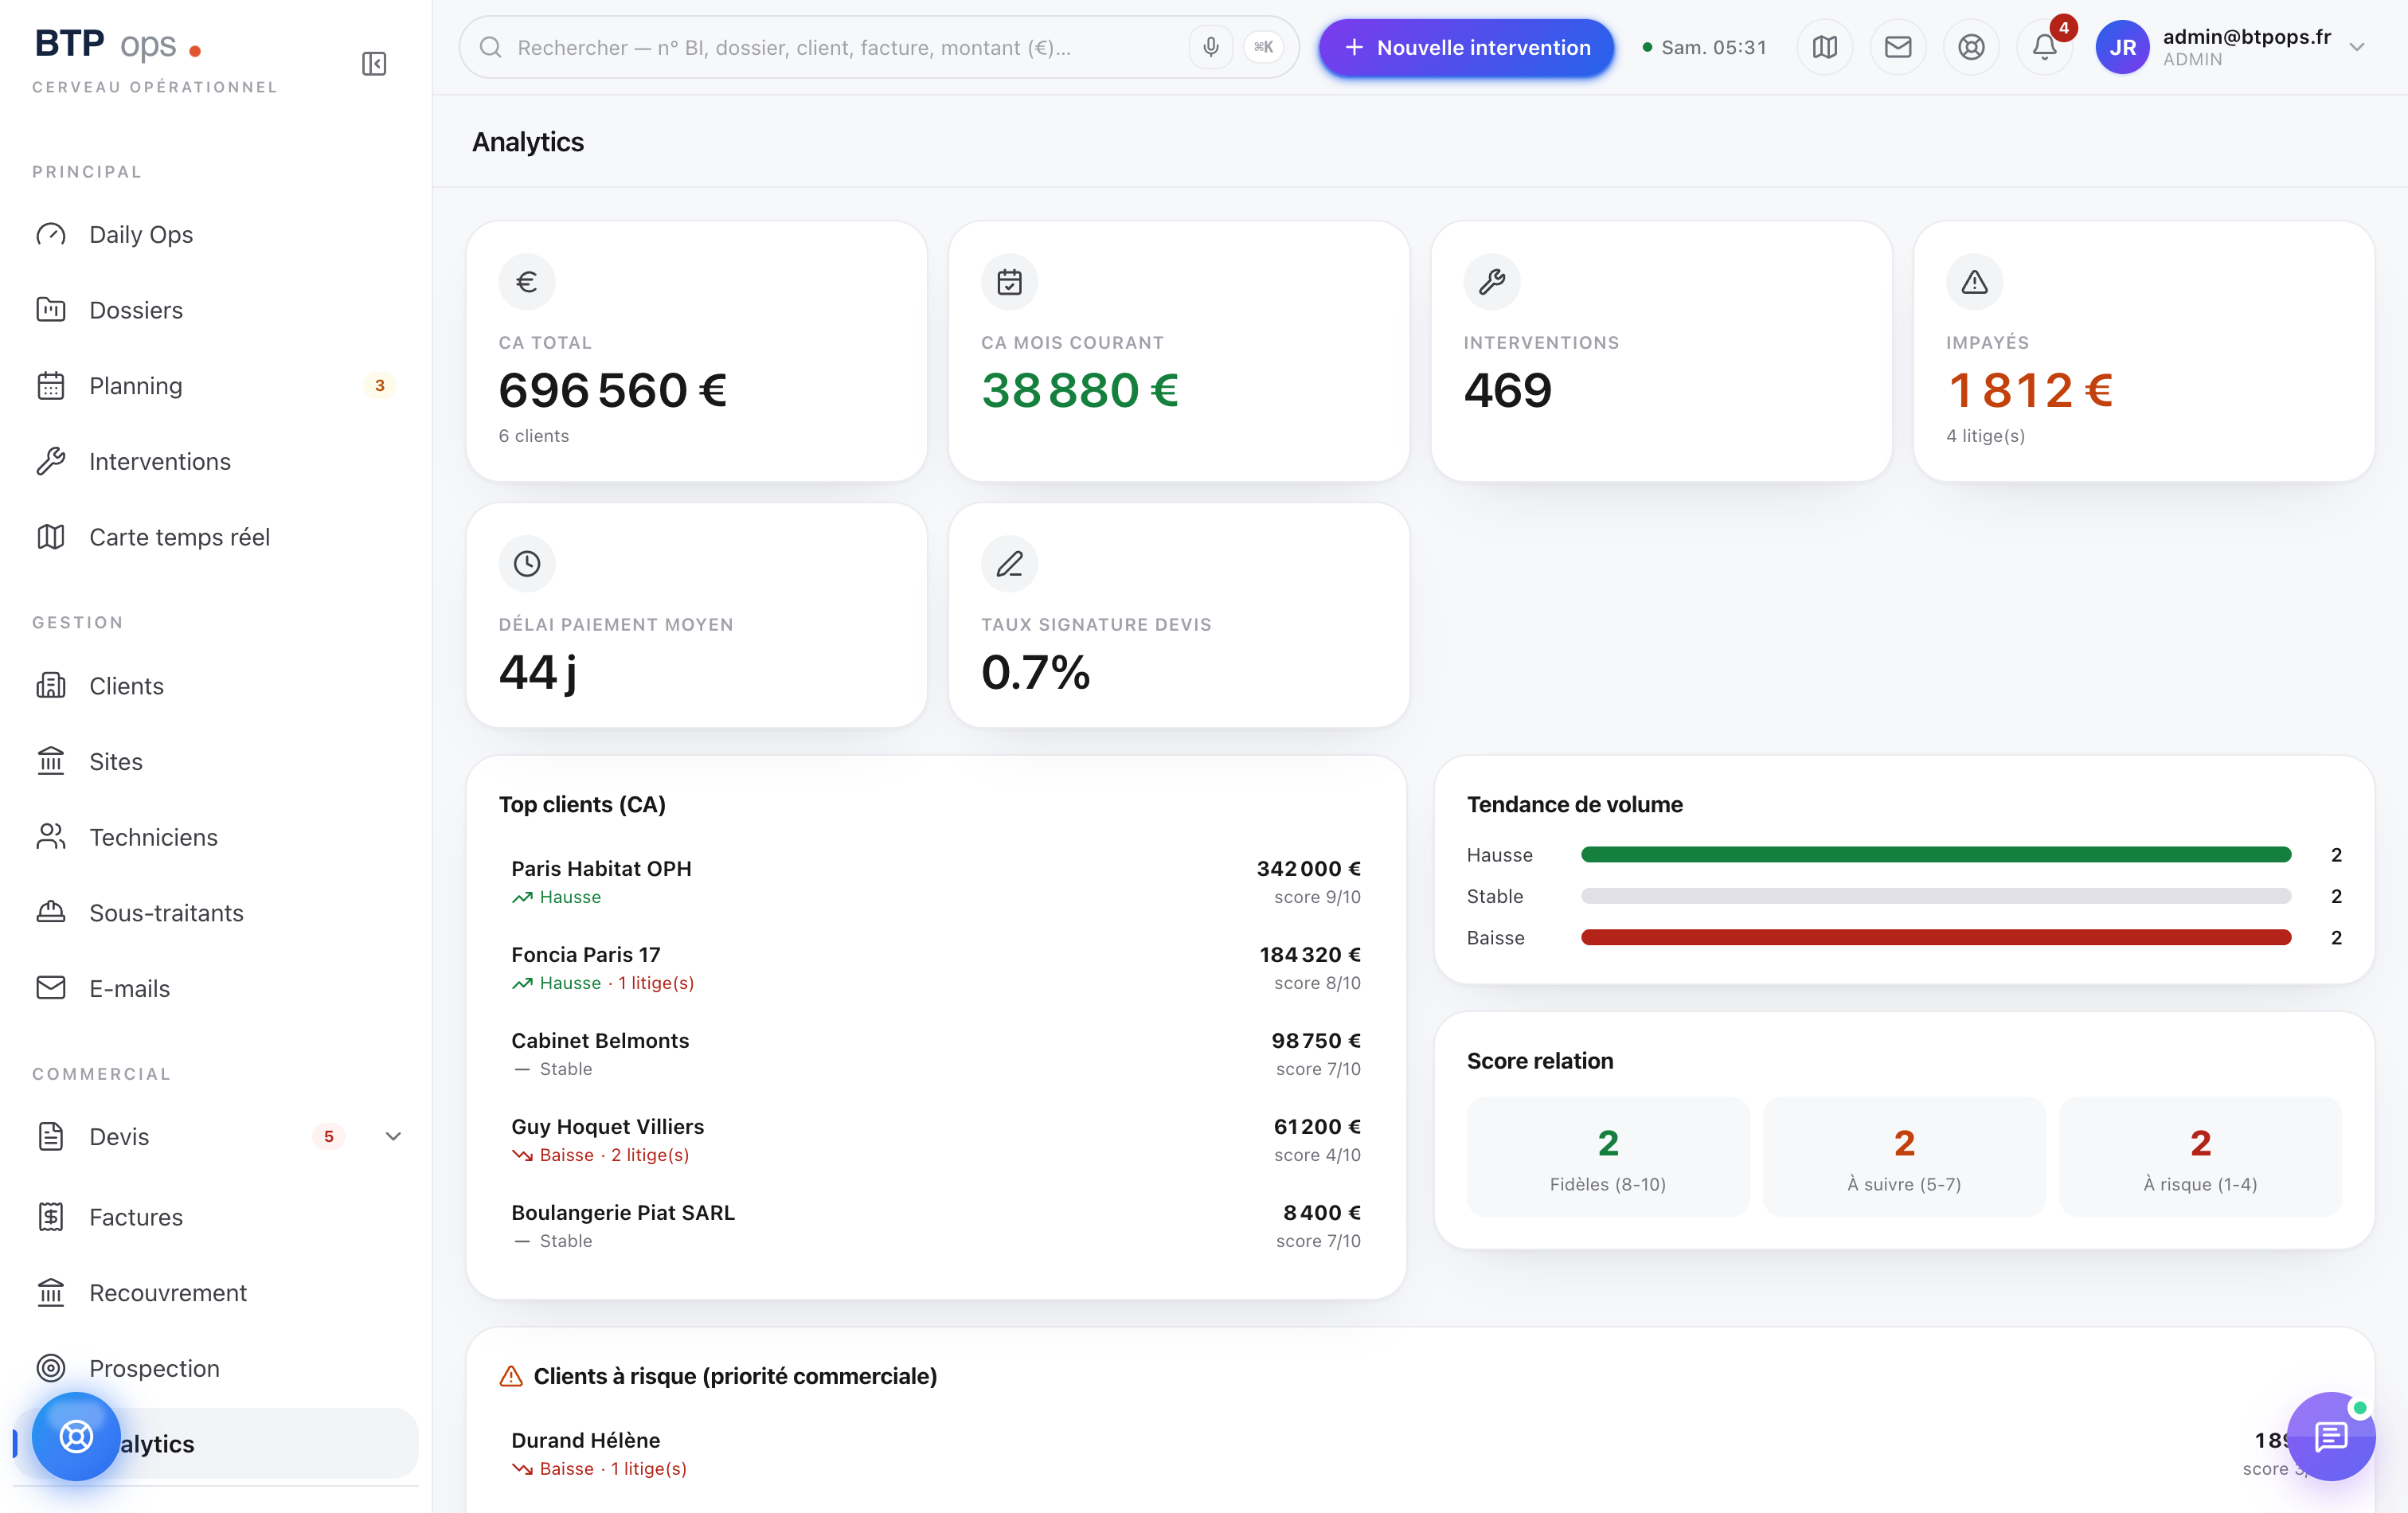The image size is (2408, 1513).
Task: Open Guy Hoquet Villiers client row
Action: coord(936,1140)
